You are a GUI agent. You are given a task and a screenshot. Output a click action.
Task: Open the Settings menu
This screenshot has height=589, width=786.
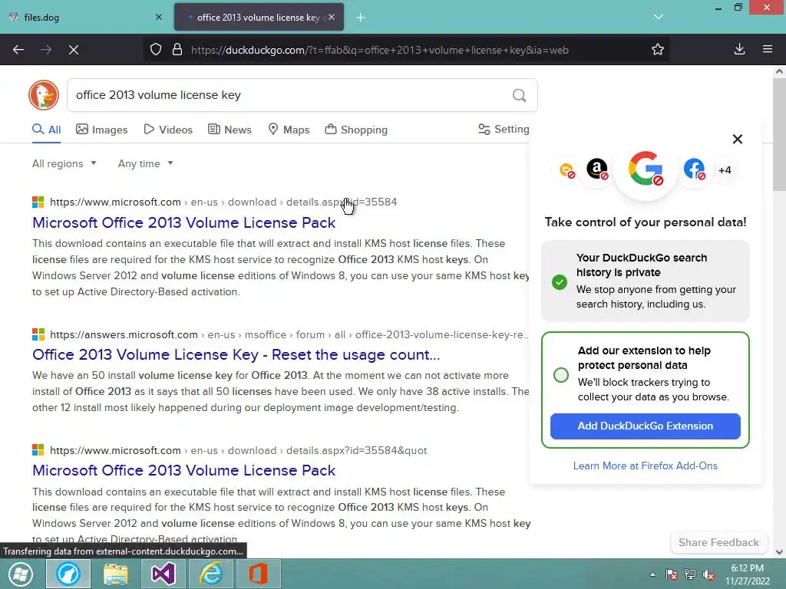click(504, 129)
